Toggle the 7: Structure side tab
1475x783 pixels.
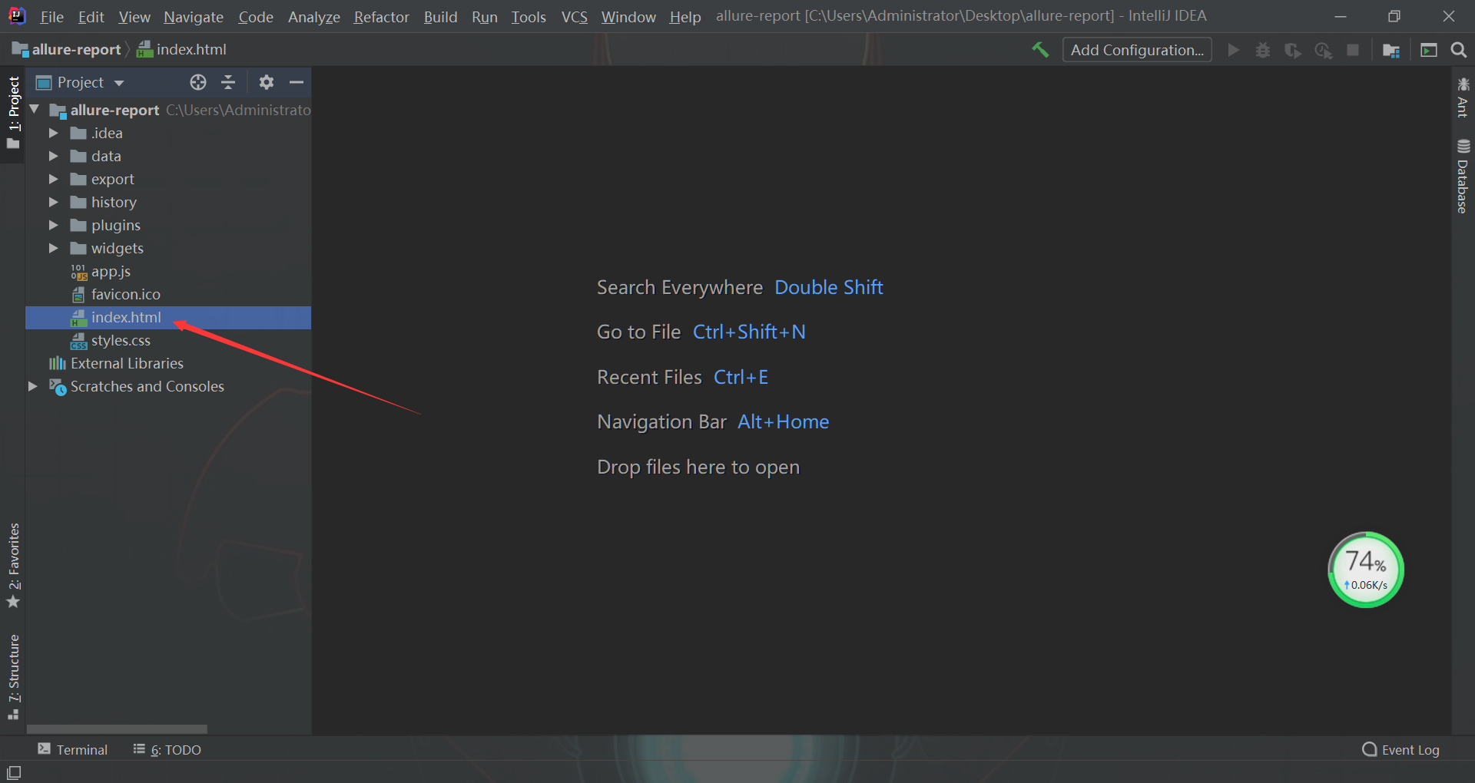[13, 677]
